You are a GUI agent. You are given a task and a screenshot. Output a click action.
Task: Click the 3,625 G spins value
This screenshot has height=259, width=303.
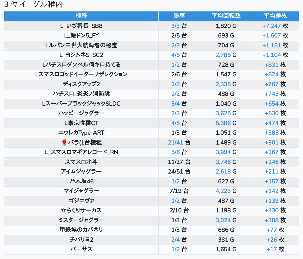[226, 113]
